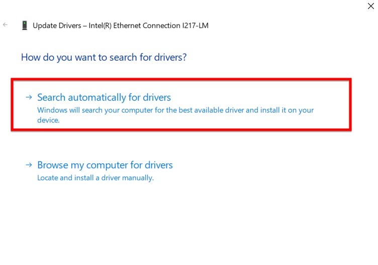Image resolution: width=378 pixels, height=265 pixels.
Task: Click the 'How do you want to search' heading
Action: 104,57
